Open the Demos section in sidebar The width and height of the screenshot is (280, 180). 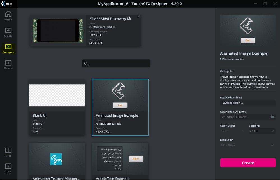8,65
